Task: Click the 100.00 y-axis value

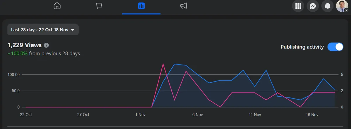Action: (x=13, y=75)
